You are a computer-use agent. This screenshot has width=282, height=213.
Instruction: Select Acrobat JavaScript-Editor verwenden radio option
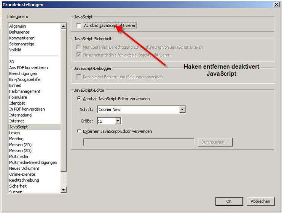click(79, 98)
